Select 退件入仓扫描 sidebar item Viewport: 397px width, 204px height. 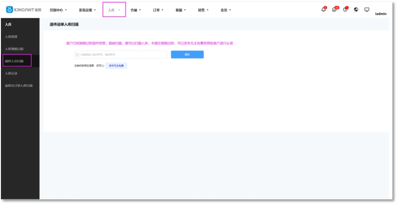click(14, 61)
